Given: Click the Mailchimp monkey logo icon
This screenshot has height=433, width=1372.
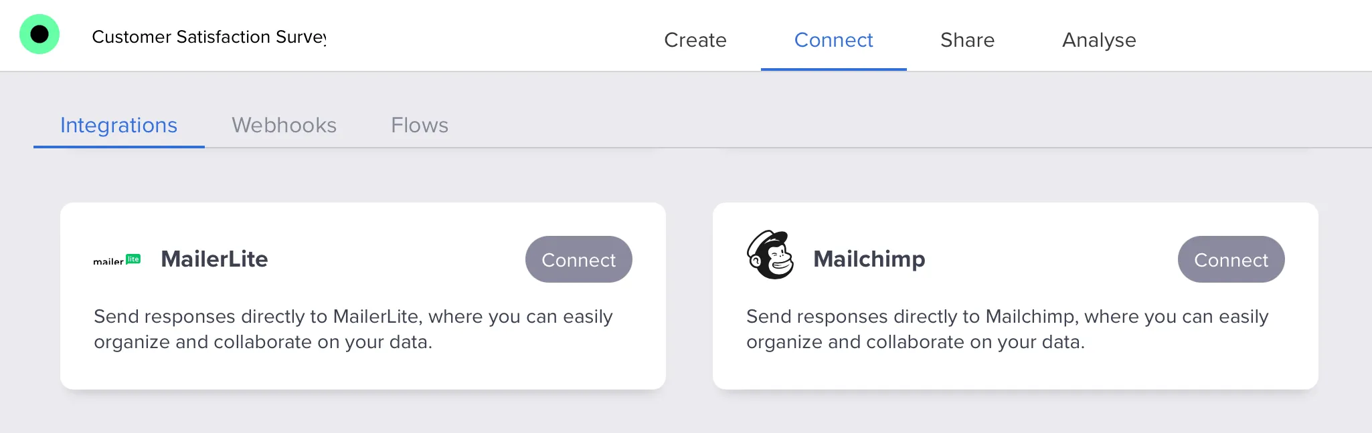Looking at the screenshot, I should pos(770,257).
